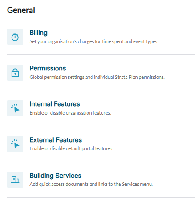Click "Enable or disable organisation features" text
The height and width of the screenshot is (201, 195).
pos(70,113)
